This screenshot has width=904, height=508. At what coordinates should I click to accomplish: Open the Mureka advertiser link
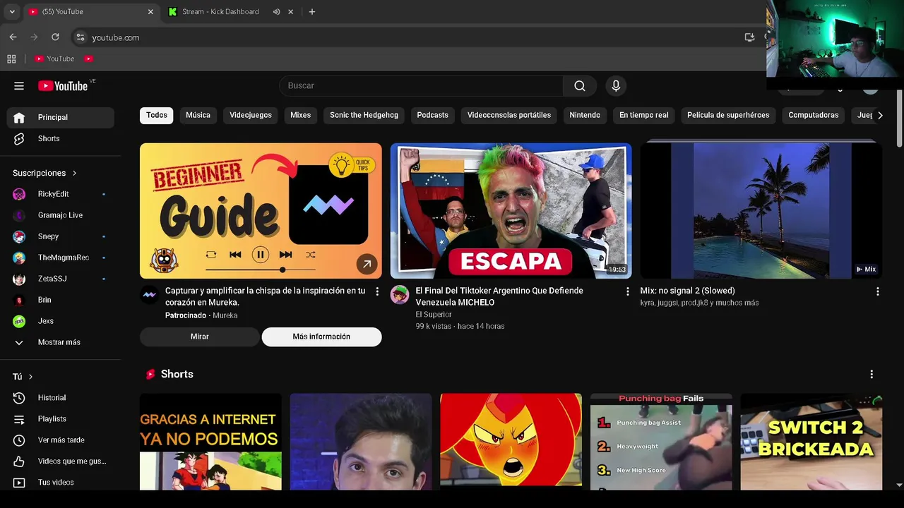[x=225, y=315]
